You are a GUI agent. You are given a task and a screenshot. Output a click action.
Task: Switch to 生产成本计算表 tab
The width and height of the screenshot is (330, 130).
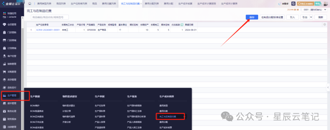tap(229, 4)
